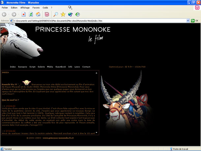This screenshot has width=201, height=151.
Task: Open Favorites with the star icon
Action: click(63, 15)
